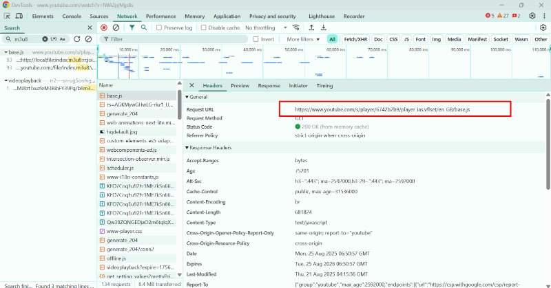Click the request list vertical scrollbar
The width and height of the screenshot is (551, 288).
[180, 105]
